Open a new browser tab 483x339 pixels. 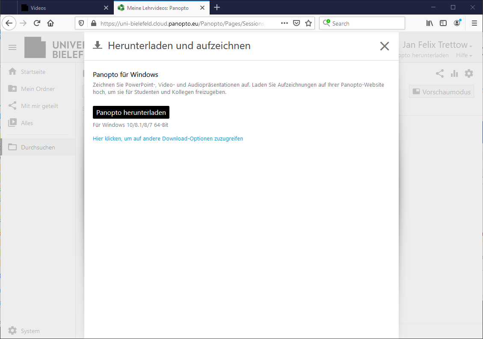pos(217,8)
